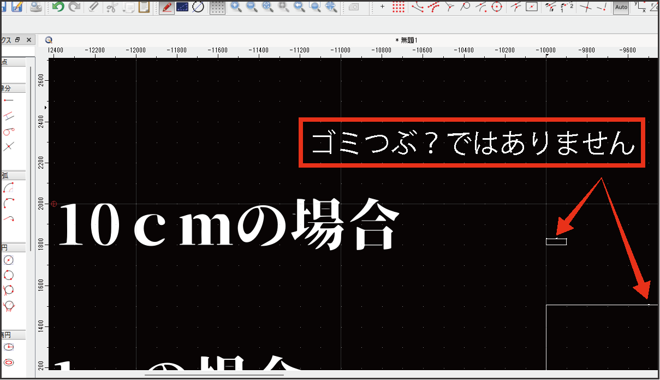Image resolution: width=660 pixels, height=380 pixels.
Task: Select the center-point circle tool
Action: [x=9, y=260]
